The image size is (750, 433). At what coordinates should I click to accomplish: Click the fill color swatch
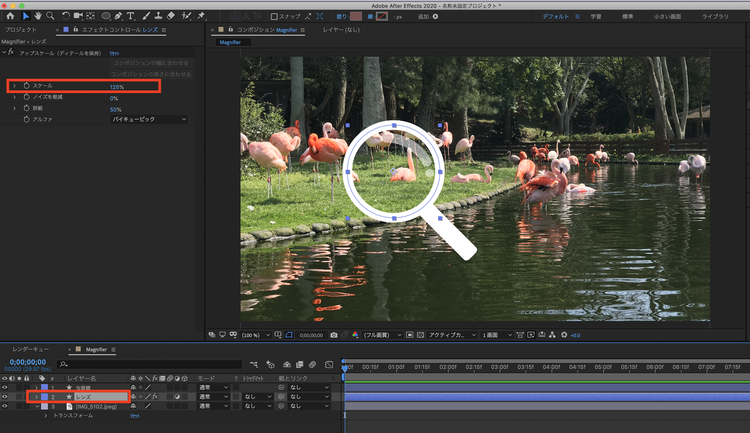coord(355,17)
